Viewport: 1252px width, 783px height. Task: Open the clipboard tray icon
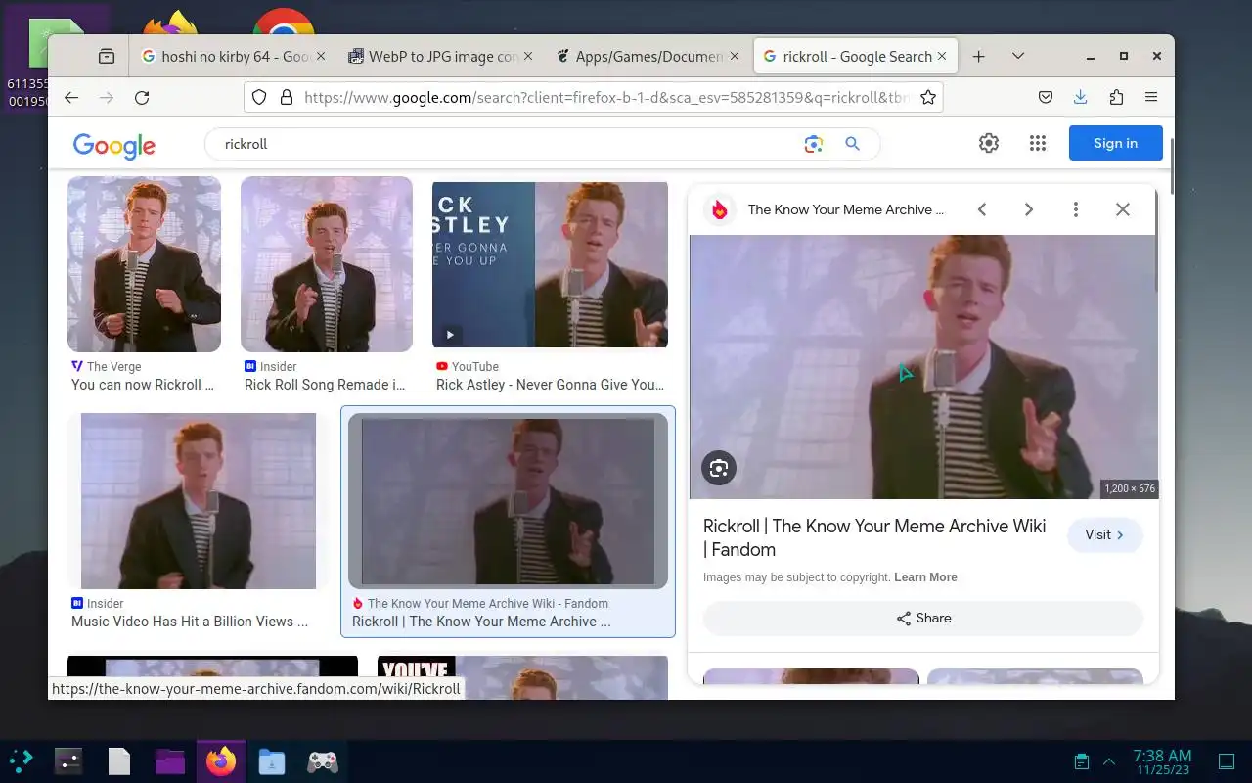1081,760
